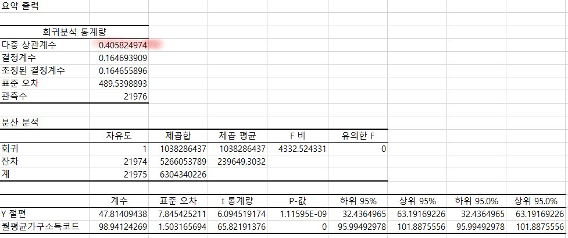Select the '제곱 평균' column header

click(238, 136)
